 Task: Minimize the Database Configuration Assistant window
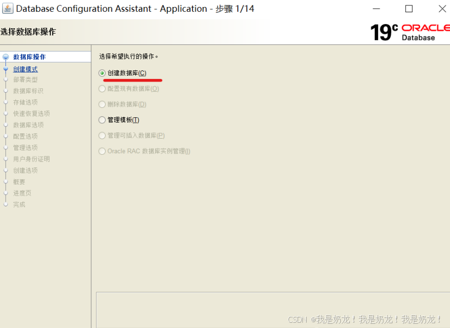pyautogui.click(x=376, y=9)
